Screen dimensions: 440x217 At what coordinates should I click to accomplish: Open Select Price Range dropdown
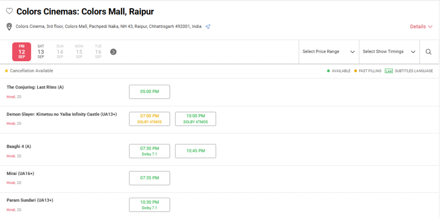tap(329, 52)
